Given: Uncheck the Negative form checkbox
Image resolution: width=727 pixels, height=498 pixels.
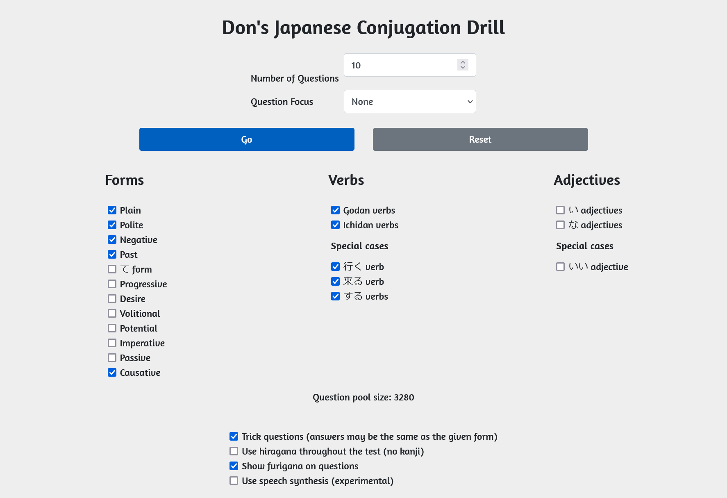Looking at the screenshot, I should 112,239.
